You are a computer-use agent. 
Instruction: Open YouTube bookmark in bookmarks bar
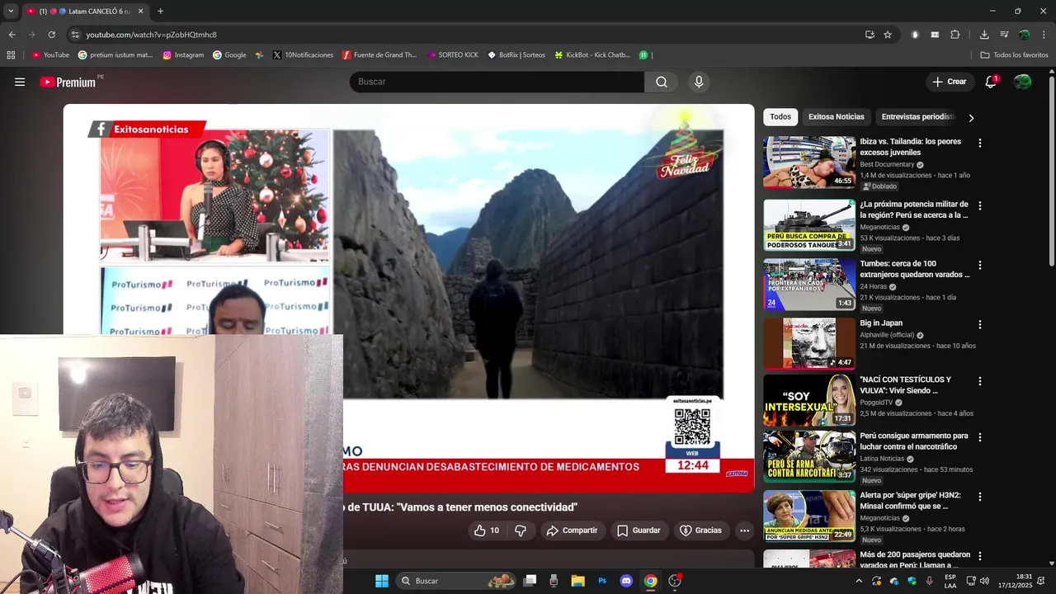[50, 55]
